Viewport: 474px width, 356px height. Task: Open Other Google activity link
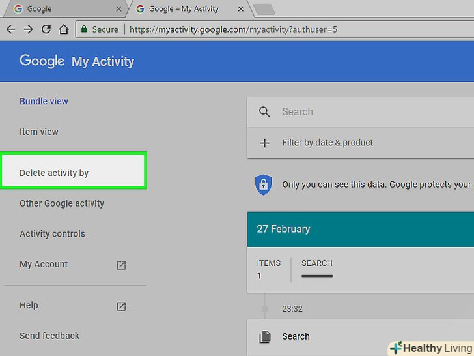(62, 203)
